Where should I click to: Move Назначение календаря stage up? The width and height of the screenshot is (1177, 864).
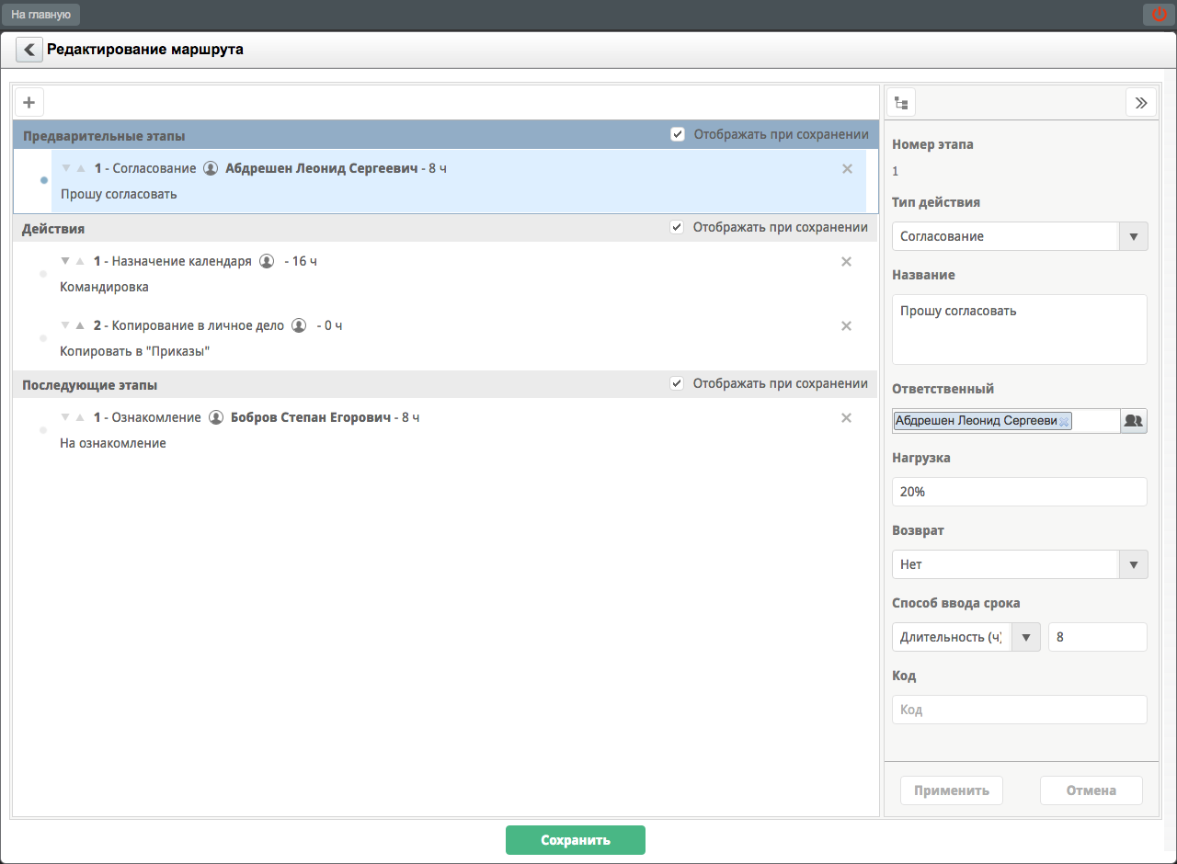81,261
